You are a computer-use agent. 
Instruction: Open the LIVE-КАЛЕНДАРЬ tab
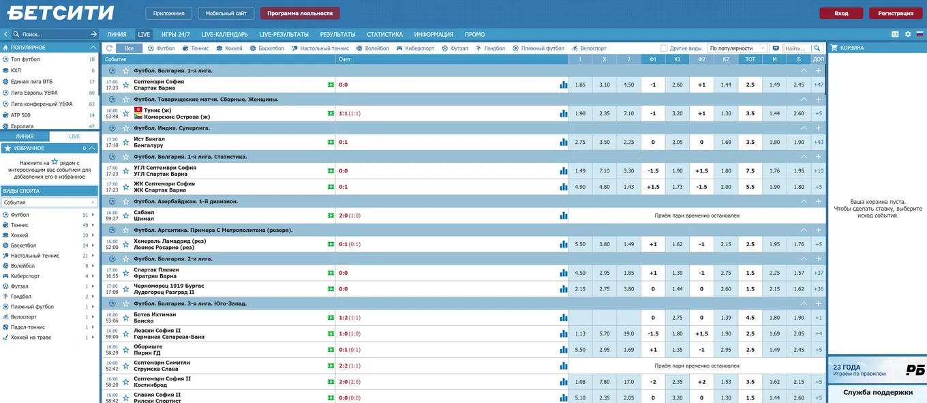coord(225,34)
